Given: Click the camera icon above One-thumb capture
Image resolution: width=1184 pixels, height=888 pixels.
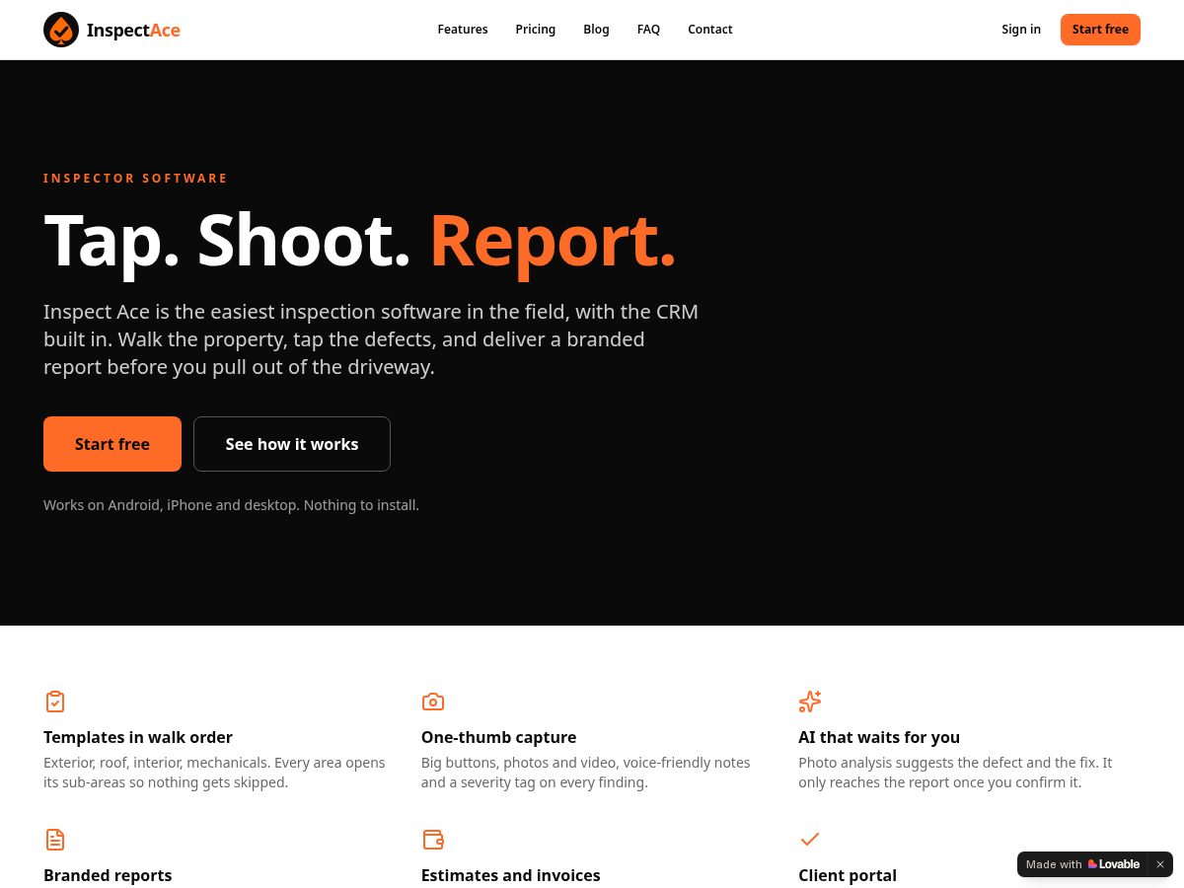Looking at the screenshot, I should point(433,702).
